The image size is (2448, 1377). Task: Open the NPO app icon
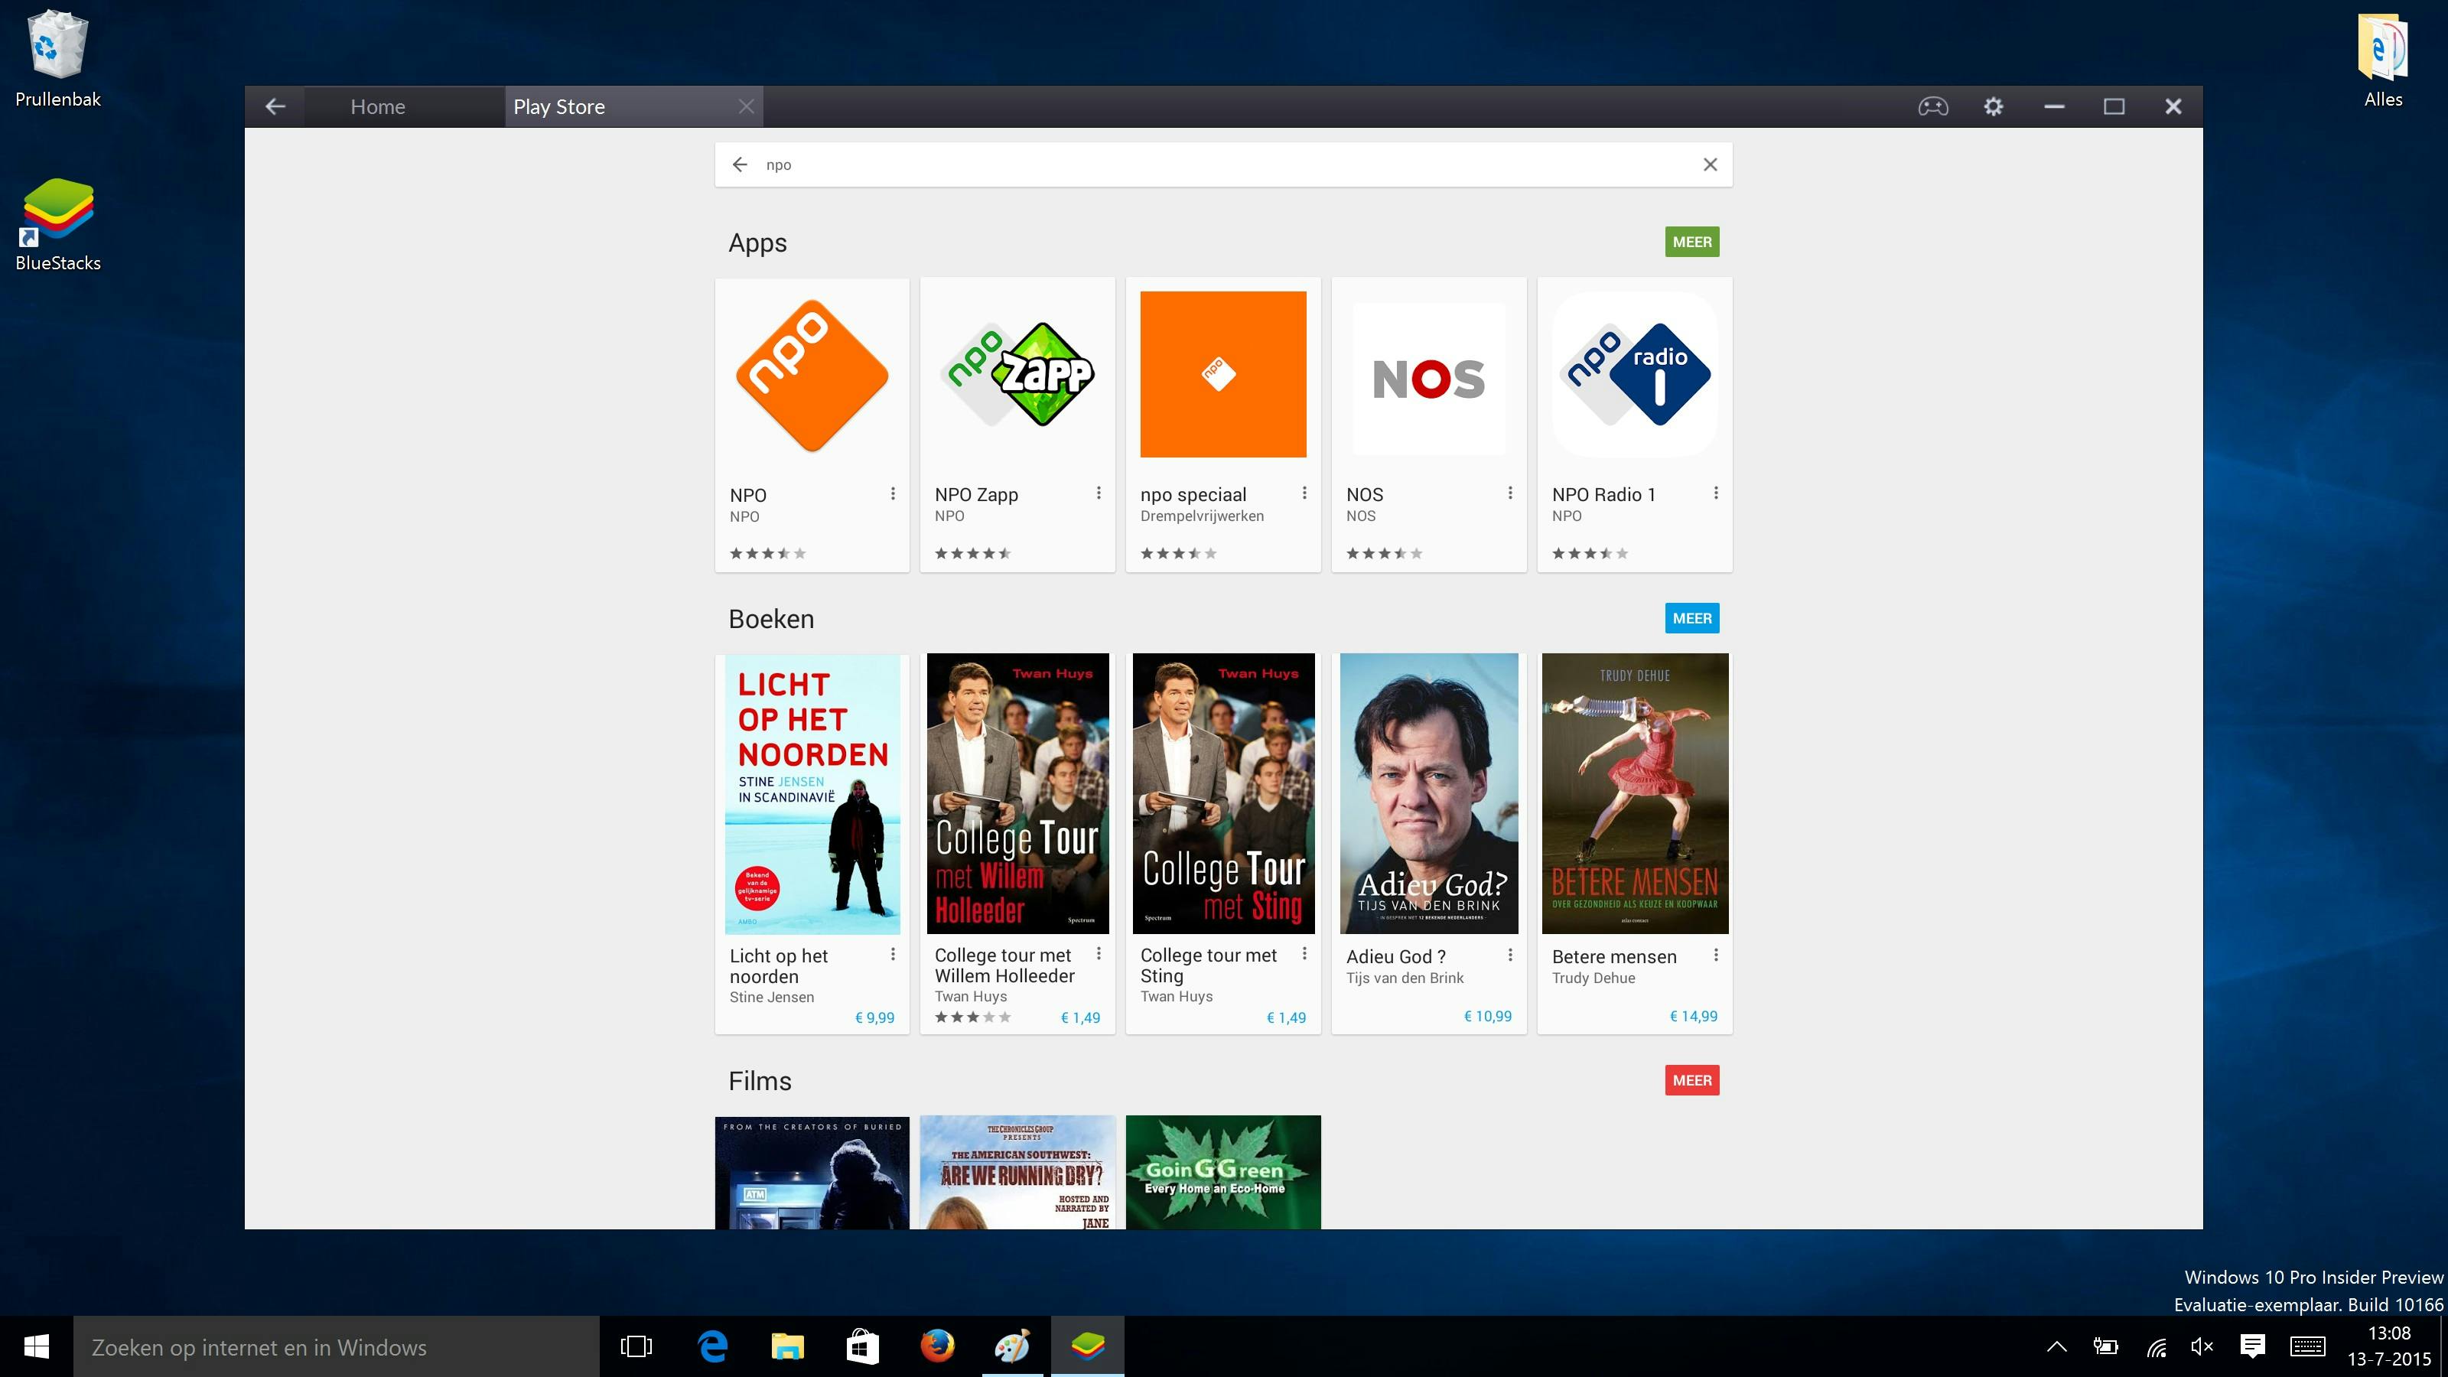[812, 376]
